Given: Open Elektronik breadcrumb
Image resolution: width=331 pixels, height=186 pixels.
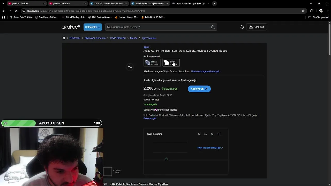Looking at the screenshot, I should pyautogui.click(x=75, y=38).
